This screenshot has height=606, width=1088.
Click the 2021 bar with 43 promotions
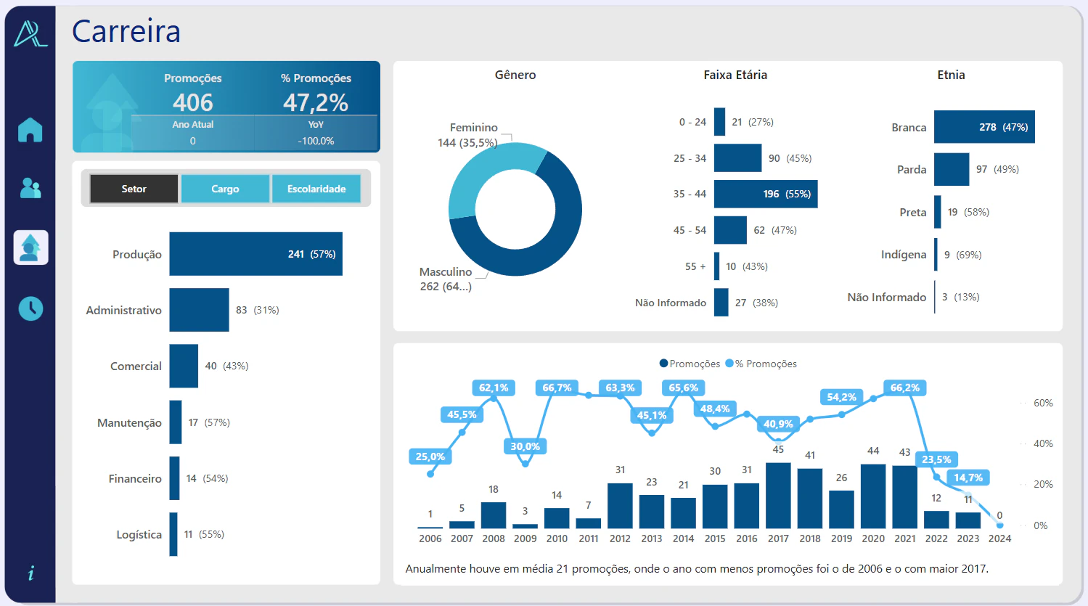click(x=904, y=496)
